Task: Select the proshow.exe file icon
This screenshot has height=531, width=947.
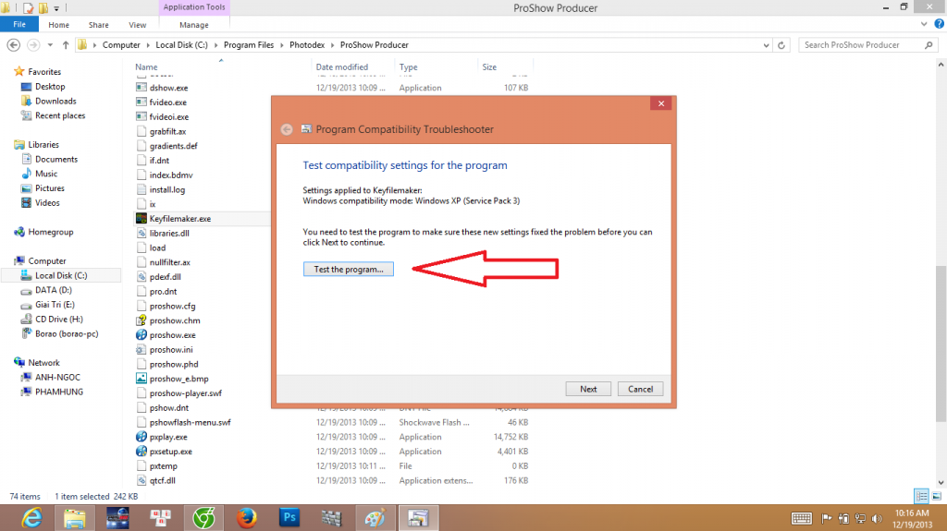Action: [x=141, y=335]
